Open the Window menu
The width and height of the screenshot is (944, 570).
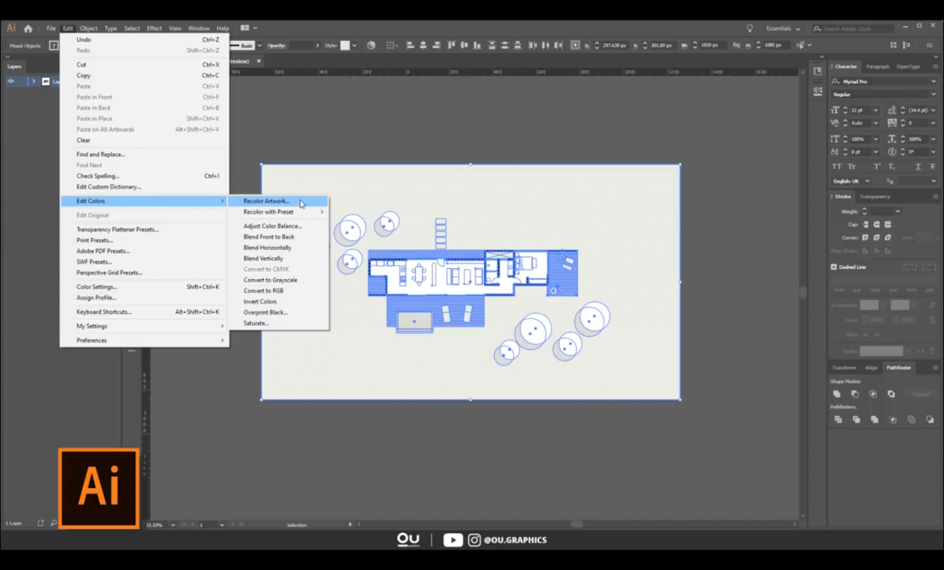point(198,28)
